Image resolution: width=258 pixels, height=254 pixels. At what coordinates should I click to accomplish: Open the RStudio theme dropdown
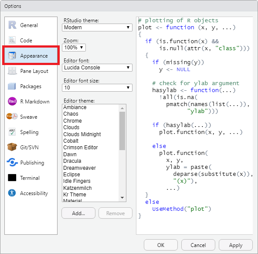(x=97, y=27)
